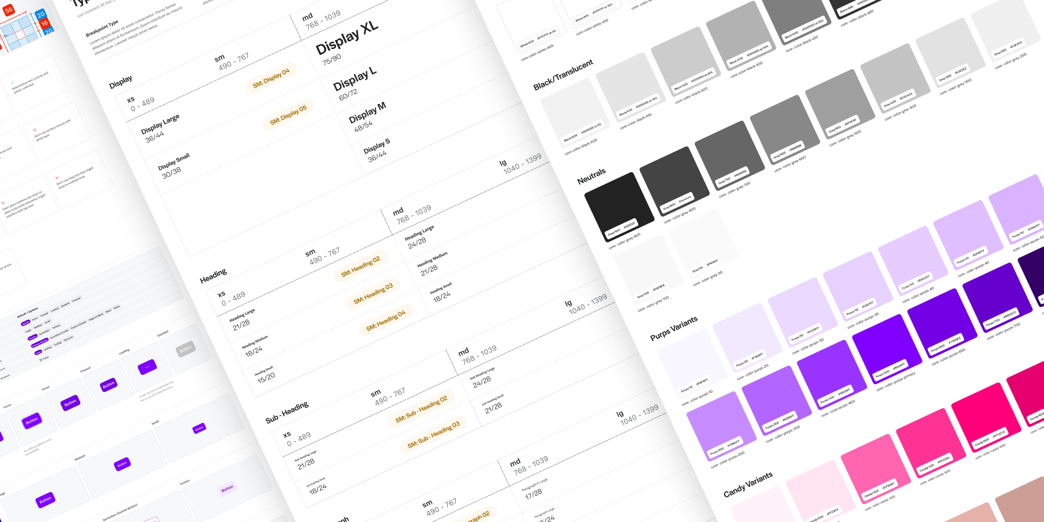This screenshot has height=522, width=1044.
Task: Click the light purple Tertiary Button
Action: (228, 489)
